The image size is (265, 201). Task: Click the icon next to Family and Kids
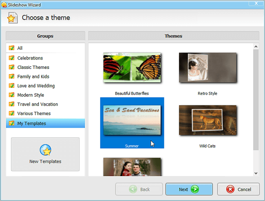click(x=11, y=76)
